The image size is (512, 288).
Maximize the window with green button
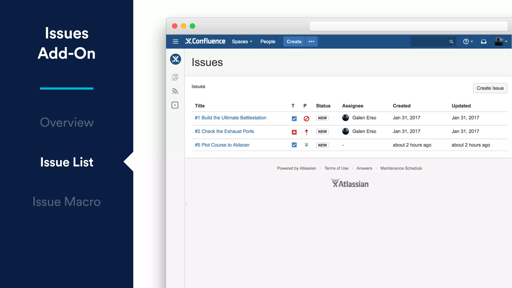click(x=192, y=26)
